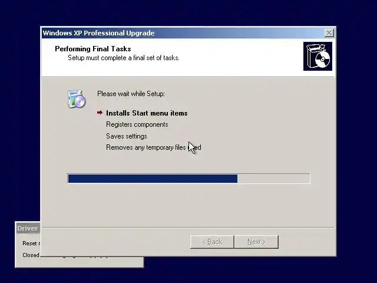Click the Back button
Image resolution: width=377 pixels, height=283 pixels.
pos(212,242)
